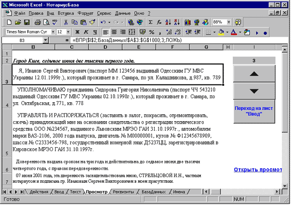Apply percent style icon
This screenshot has height=205, width=291.
[x=152, y=32]
